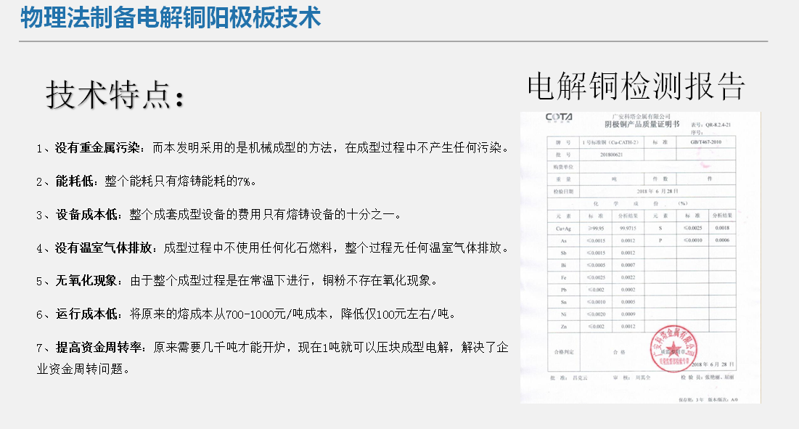Screen dimensions: 799x429
Task: Click the bold label 没有重金属污染
Action: (97, 148)
